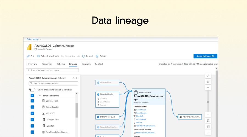The image size is (247, 137).
Task: Click the page scroll up arrow
Action: [x=217, y=68]
